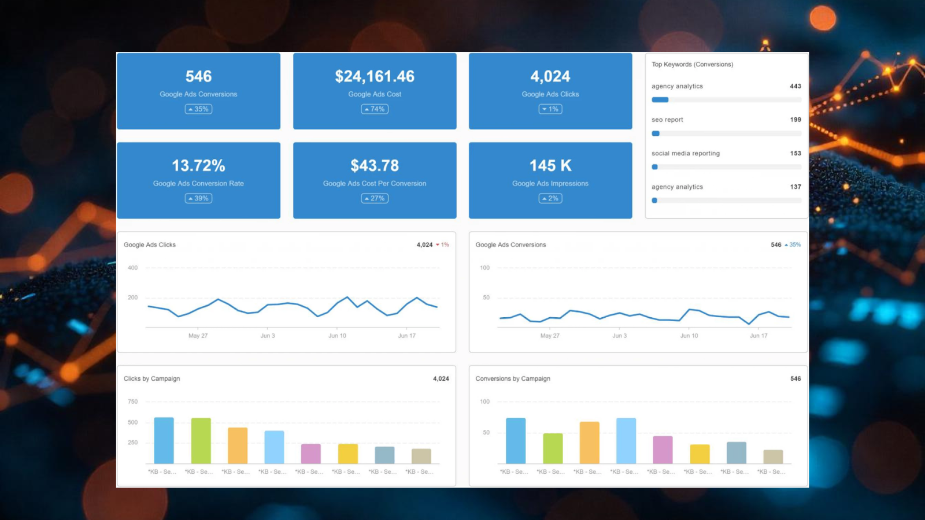
Task: Select the green bar in Clicks by Campaign
Action: coord(201,441)
